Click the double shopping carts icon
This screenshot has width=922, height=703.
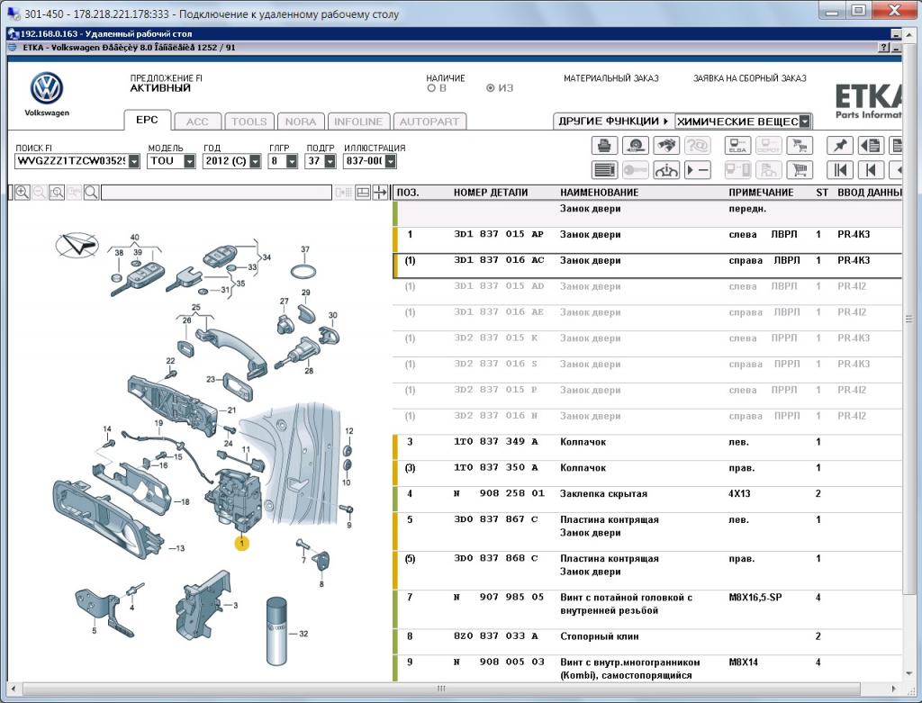(x=800, y=145)
